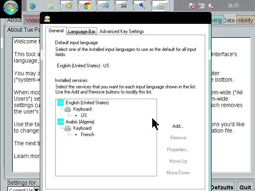Image resolution: width=255 pixels, height=191 pixels.
Task: Select the Keyboard node under English
Action: coord(82,109)
